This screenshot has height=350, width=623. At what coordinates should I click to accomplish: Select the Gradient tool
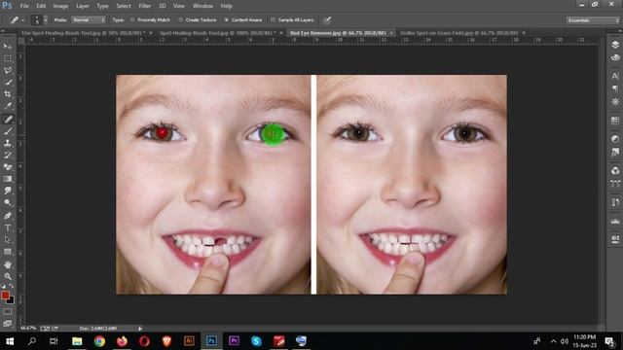point(8,179)
